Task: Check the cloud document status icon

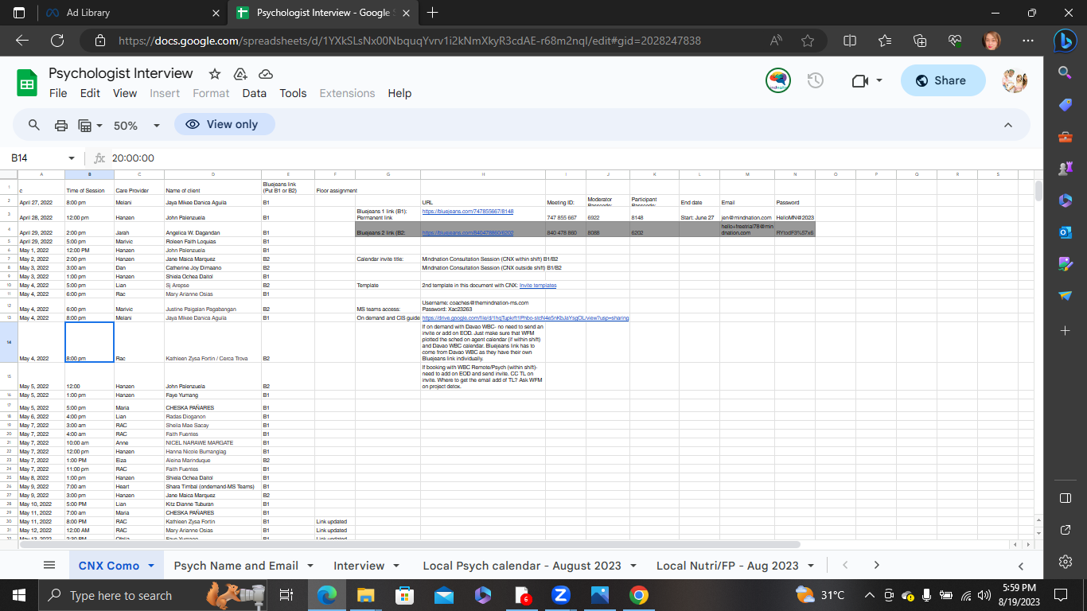Action: point(266,74)
